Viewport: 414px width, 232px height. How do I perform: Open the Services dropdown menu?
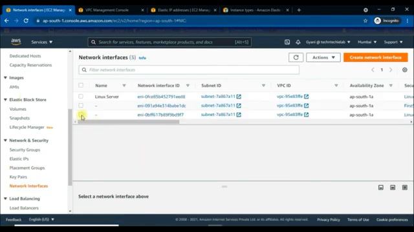pos(41,42)
